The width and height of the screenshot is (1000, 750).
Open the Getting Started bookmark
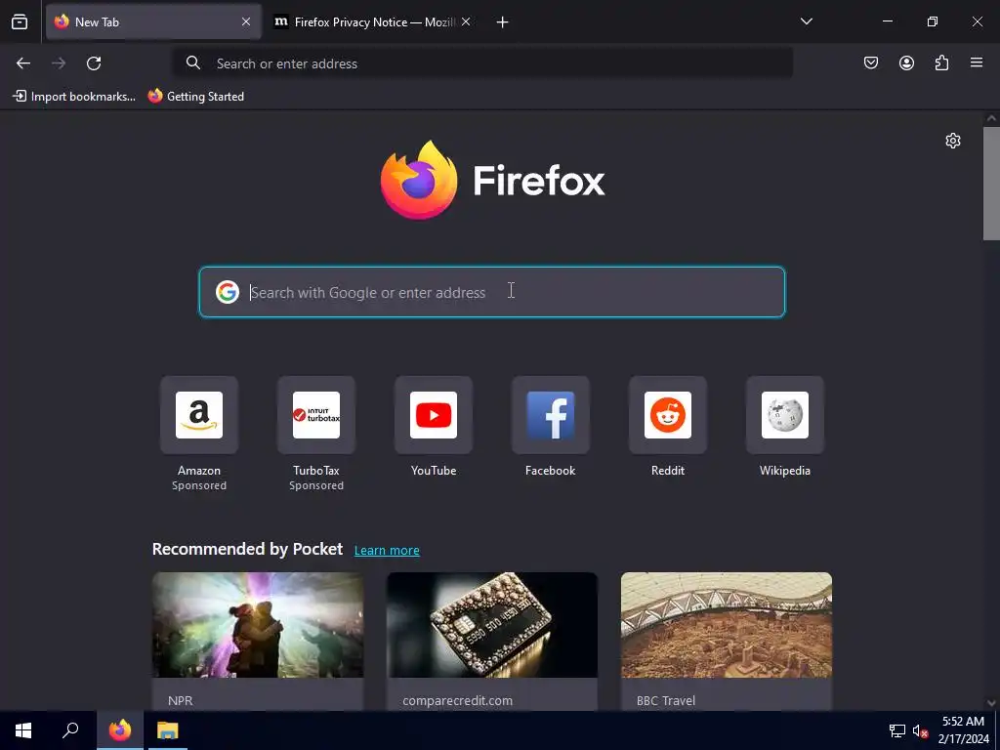click(196, 97)
